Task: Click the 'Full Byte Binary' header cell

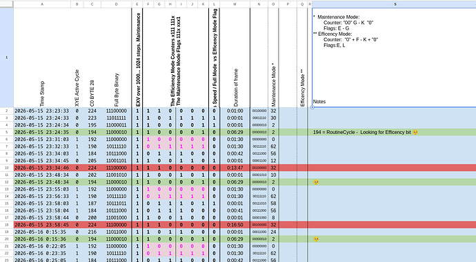Action: [x=117, y=58]
